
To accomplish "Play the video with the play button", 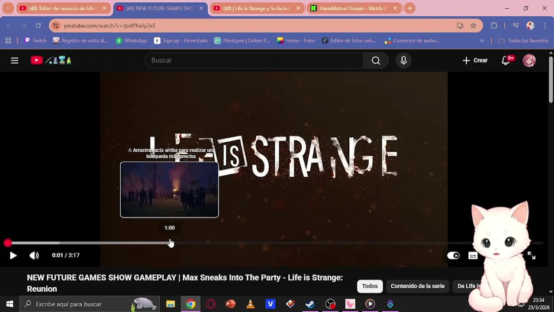I will pyautogui.click(x=13, y=256).
